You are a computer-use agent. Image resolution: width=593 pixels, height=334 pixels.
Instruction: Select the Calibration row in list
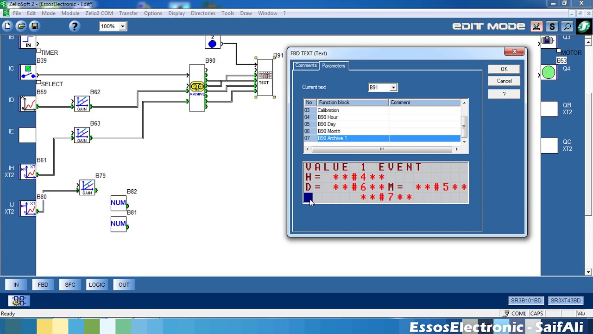pos(382,110)
